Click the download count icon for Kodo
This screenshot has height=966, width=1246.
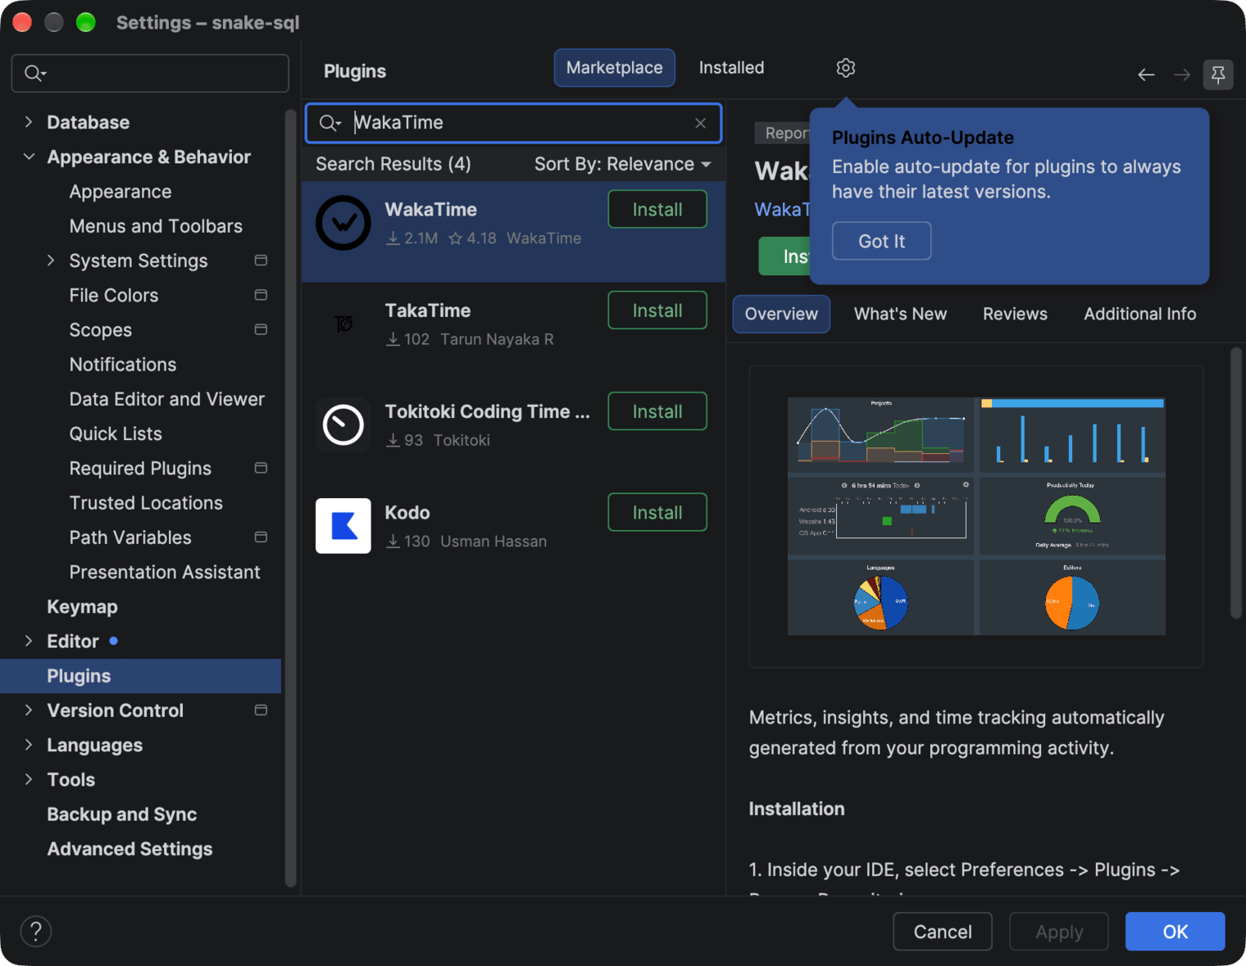click(x=393, y=542)
